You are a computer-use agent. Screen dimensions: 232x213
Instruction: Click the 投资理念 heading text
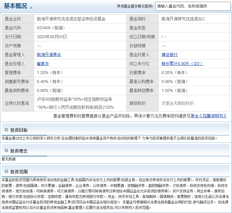click(x=19, y=151)
